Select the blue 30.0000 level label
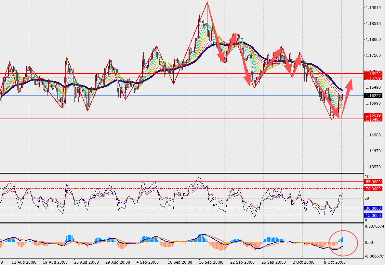This screenshot has width=385, height=265. 373,208
